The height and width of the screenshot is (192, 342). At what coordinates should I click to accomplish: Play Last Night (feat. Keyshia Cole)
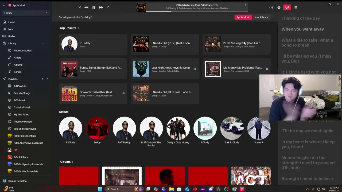point(165,69)
